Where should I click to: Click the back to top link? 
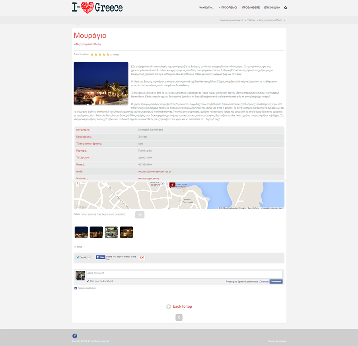click(183, 307)
